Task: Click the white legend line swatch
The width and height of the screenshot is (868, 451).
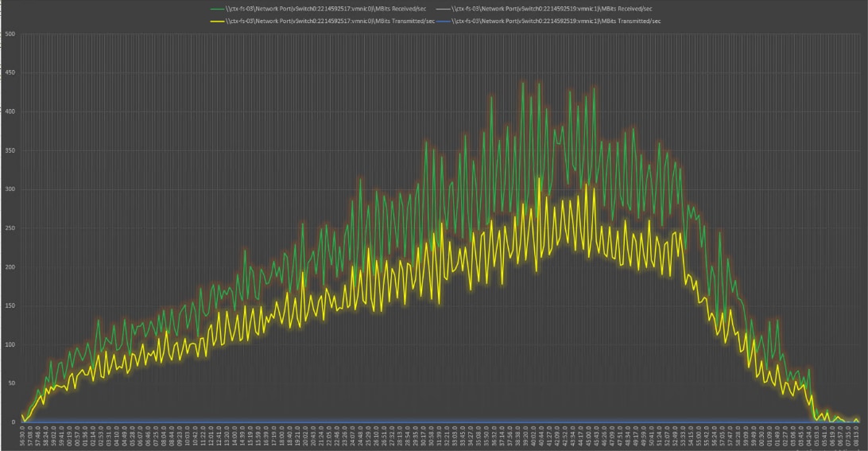Action: click(x=444, y=9)
